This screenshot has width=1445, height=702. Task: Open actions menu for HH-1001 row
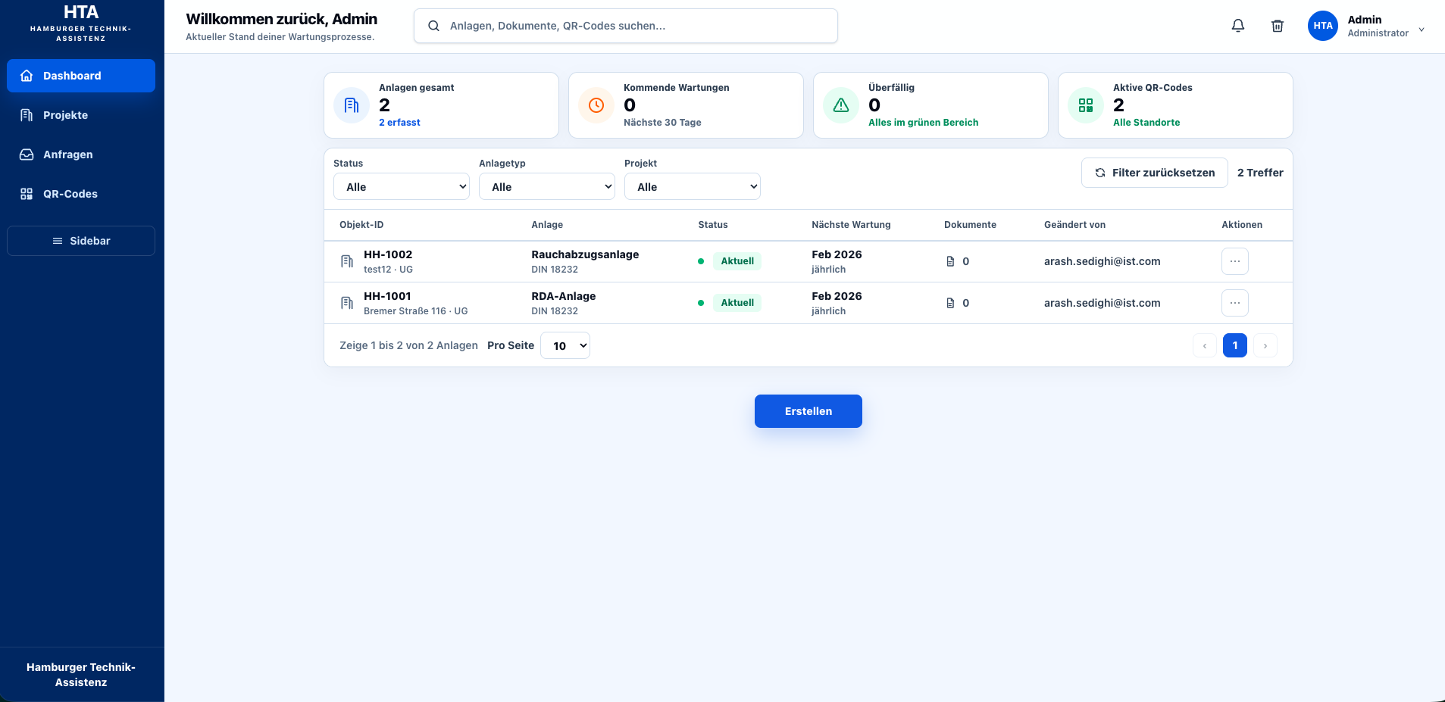pyautogui.click(x=1235, y=303)
